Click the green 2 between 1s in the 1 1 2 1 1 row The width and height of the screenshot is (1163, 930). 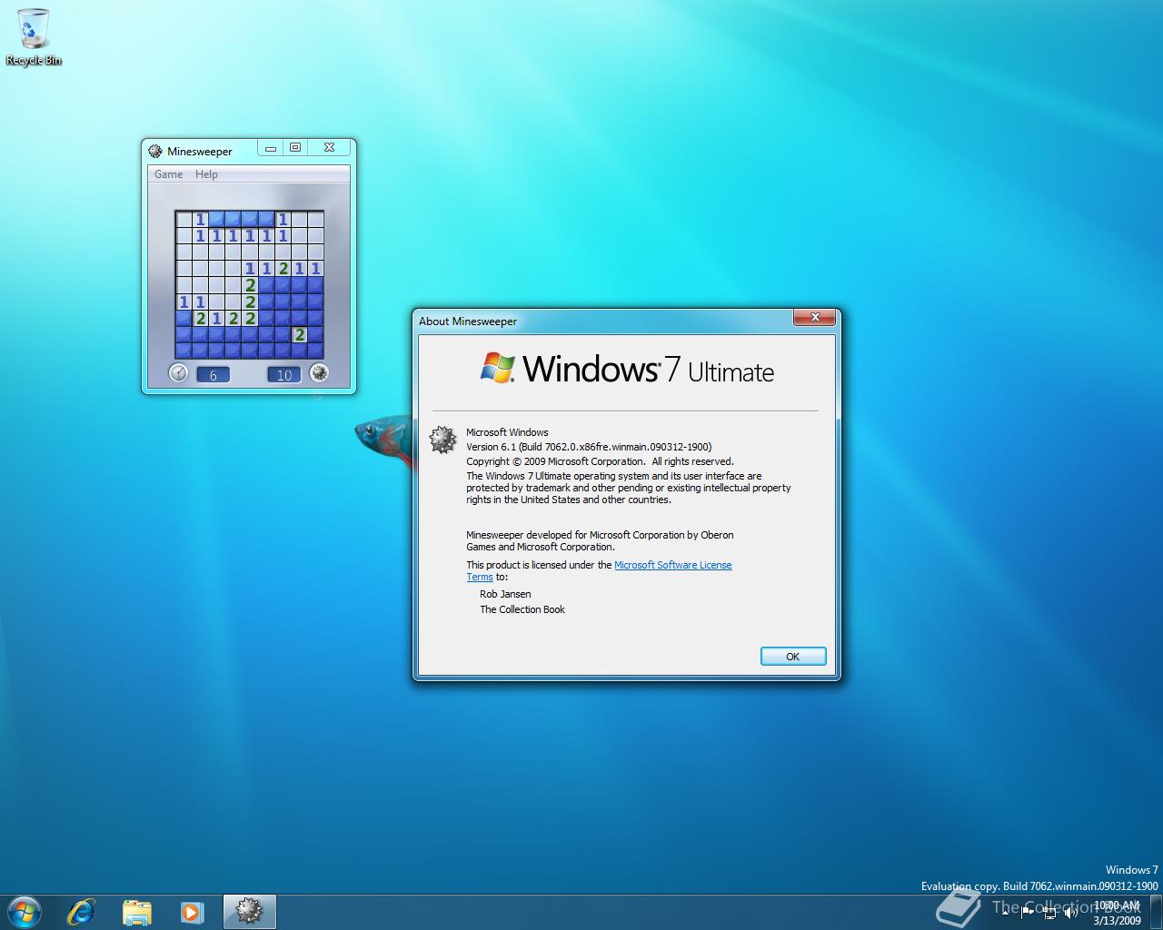pyautogui.click(x=283, y=269)
